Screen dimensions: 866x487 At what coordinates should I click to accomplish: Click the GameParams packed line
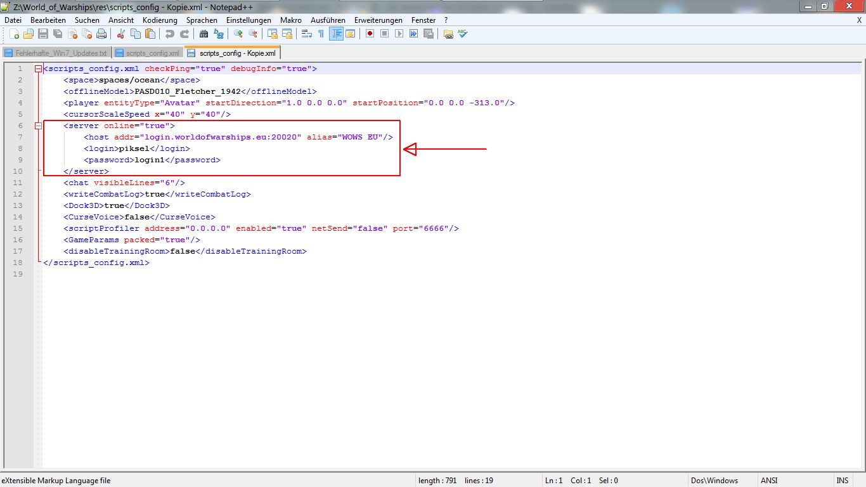point(132,240)
